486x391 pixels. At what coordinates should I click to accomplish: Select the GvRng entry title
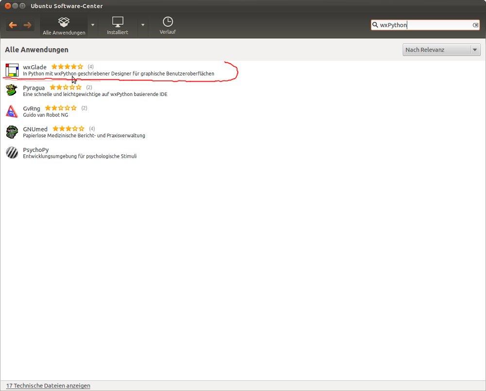tap(32, 109)
